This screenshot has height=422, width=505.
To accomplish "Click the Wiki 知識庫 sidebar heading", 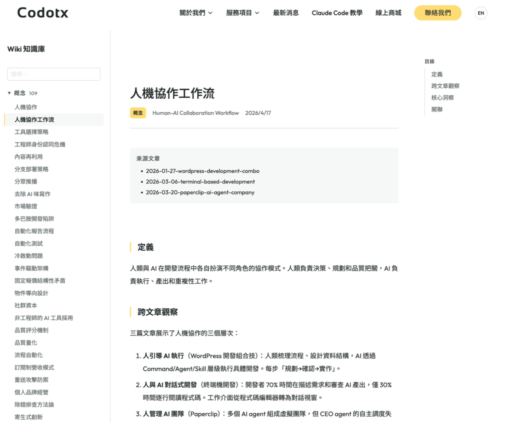I will pyautogui.click(x=26, y=49).
